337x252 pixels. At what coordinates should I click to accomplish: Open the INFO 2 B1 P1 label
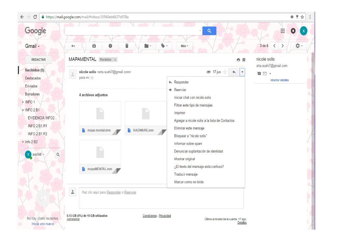pyautogui.click(x=38, y=126)
